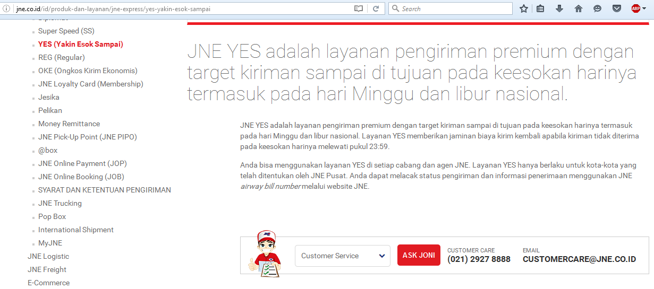Open E-Commerce menu item
The width and height of the screenshot is (654, 289).
coord(48,283)
